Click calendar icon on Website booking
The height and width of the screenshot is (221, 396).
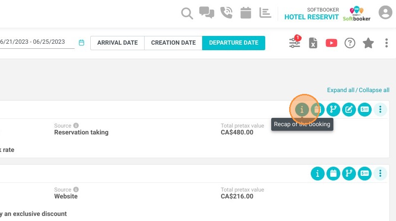333,174
